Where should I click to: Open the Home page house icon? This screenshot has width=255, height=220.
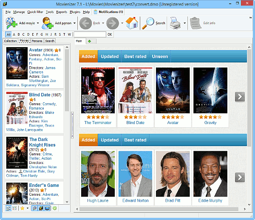[x=132, y=23]
